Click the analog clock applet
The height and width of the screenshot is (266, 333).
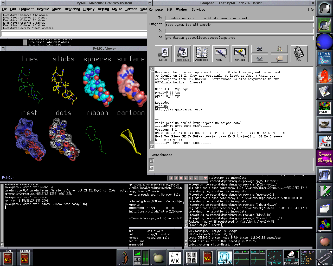point(274,258)
